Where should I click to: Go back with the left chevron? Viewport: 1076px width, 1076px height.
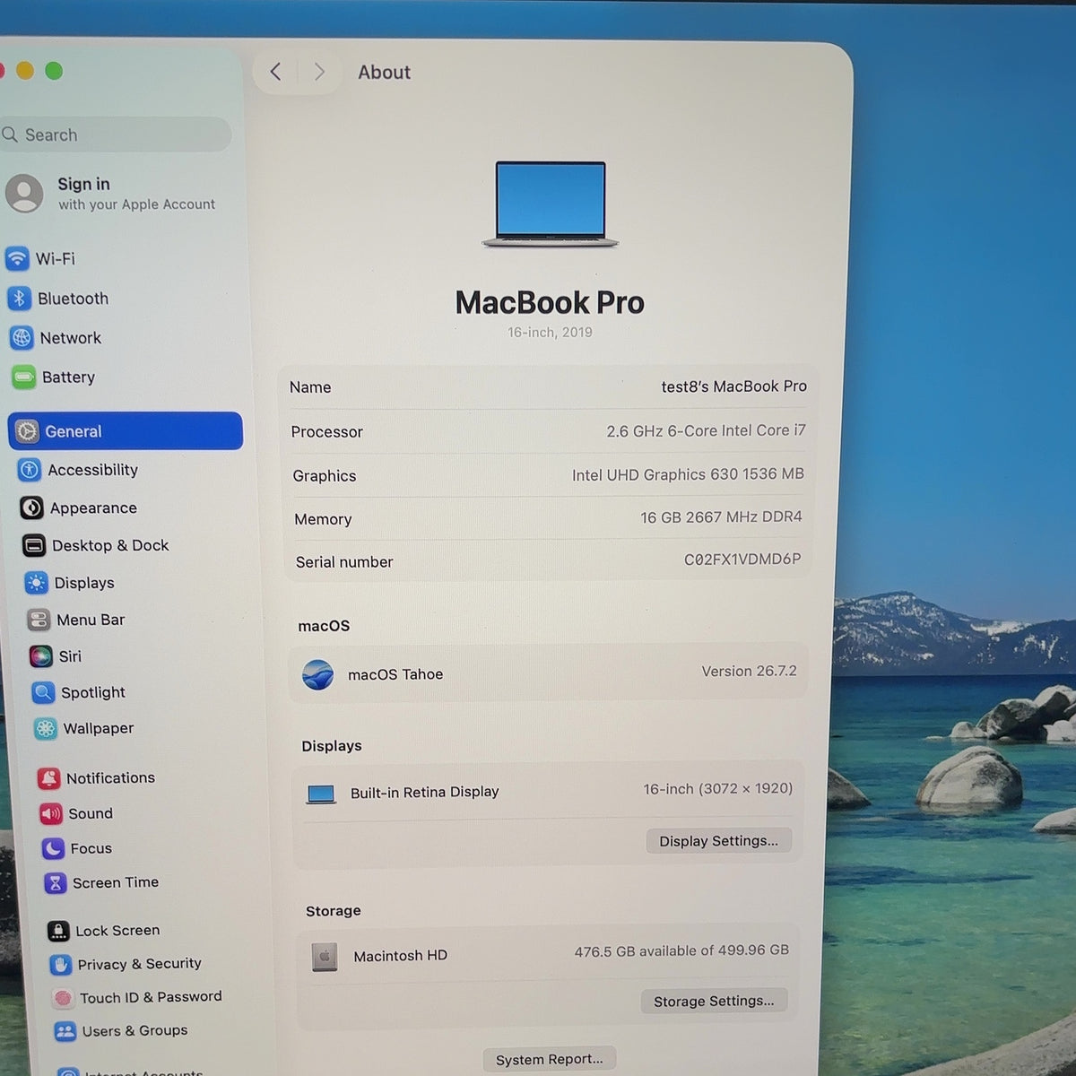tap(276, 72)
